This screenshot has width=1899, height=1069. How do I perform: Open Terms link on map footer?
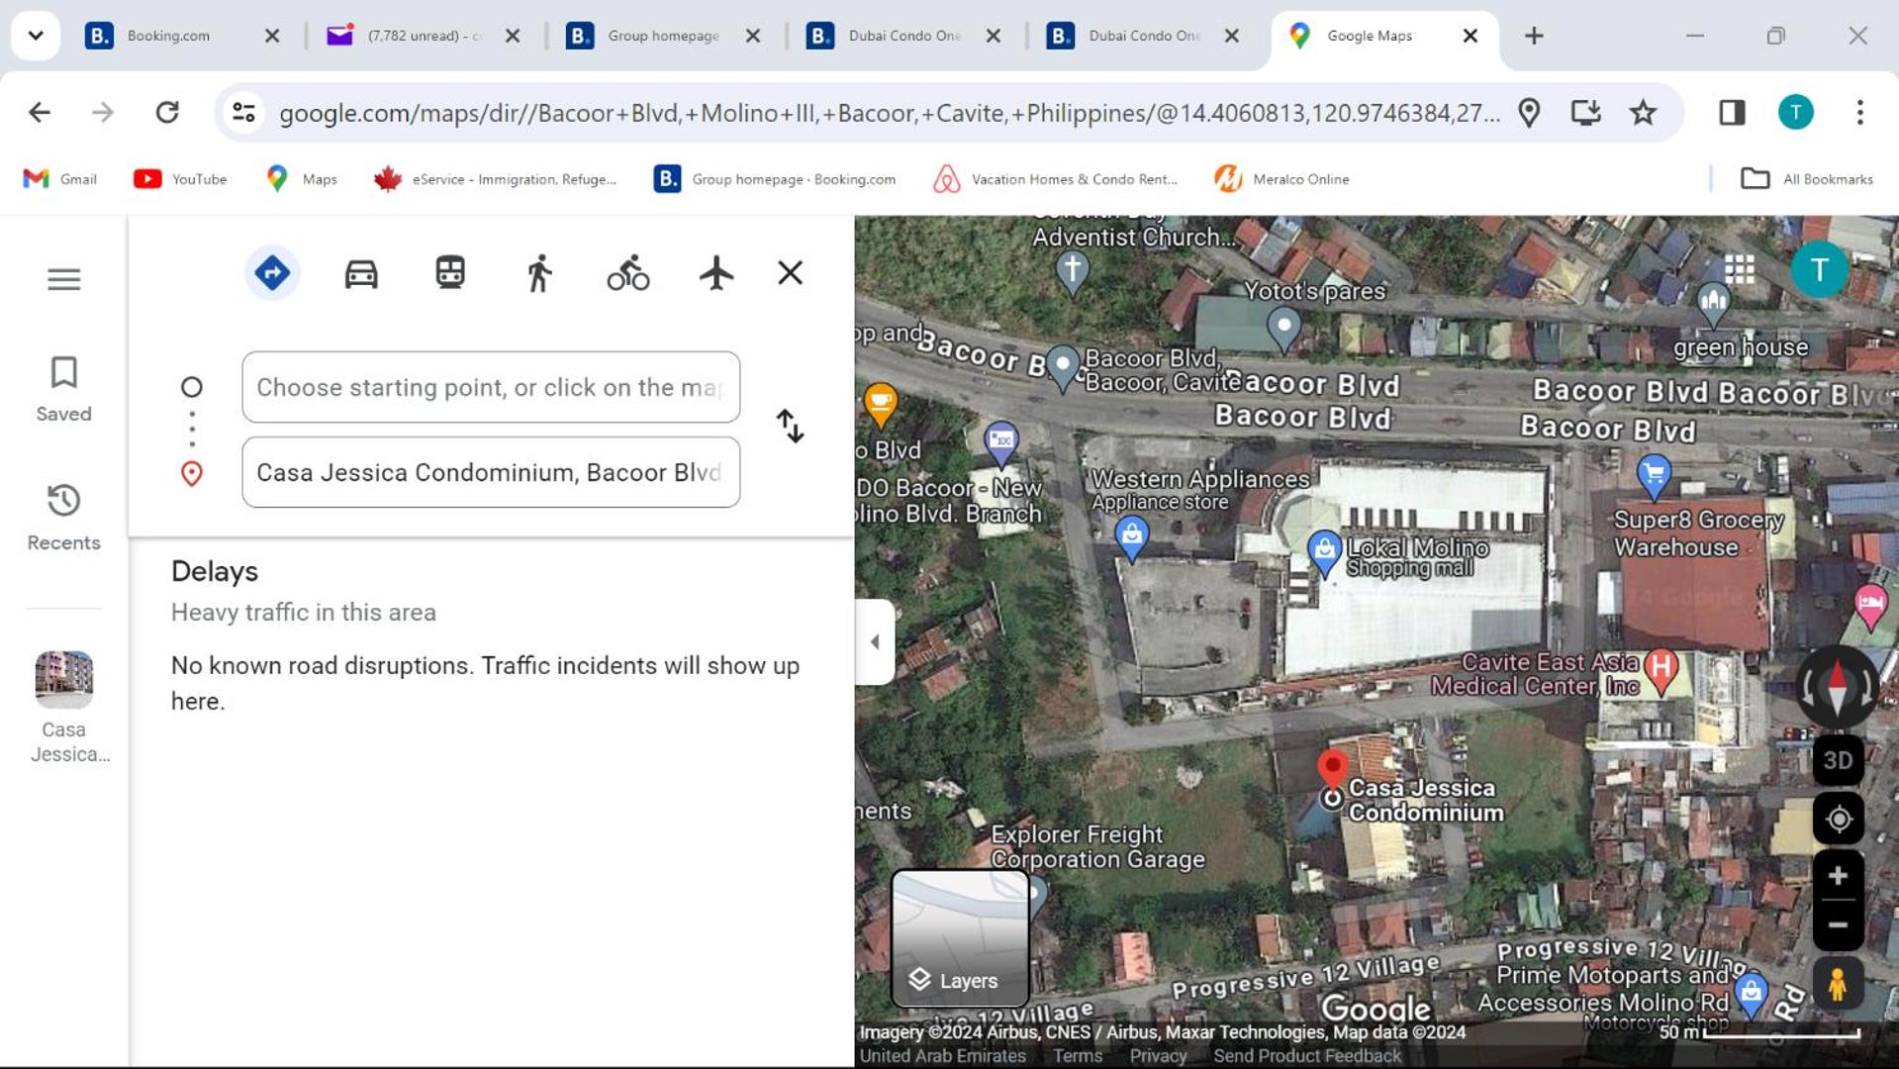1078,1056
